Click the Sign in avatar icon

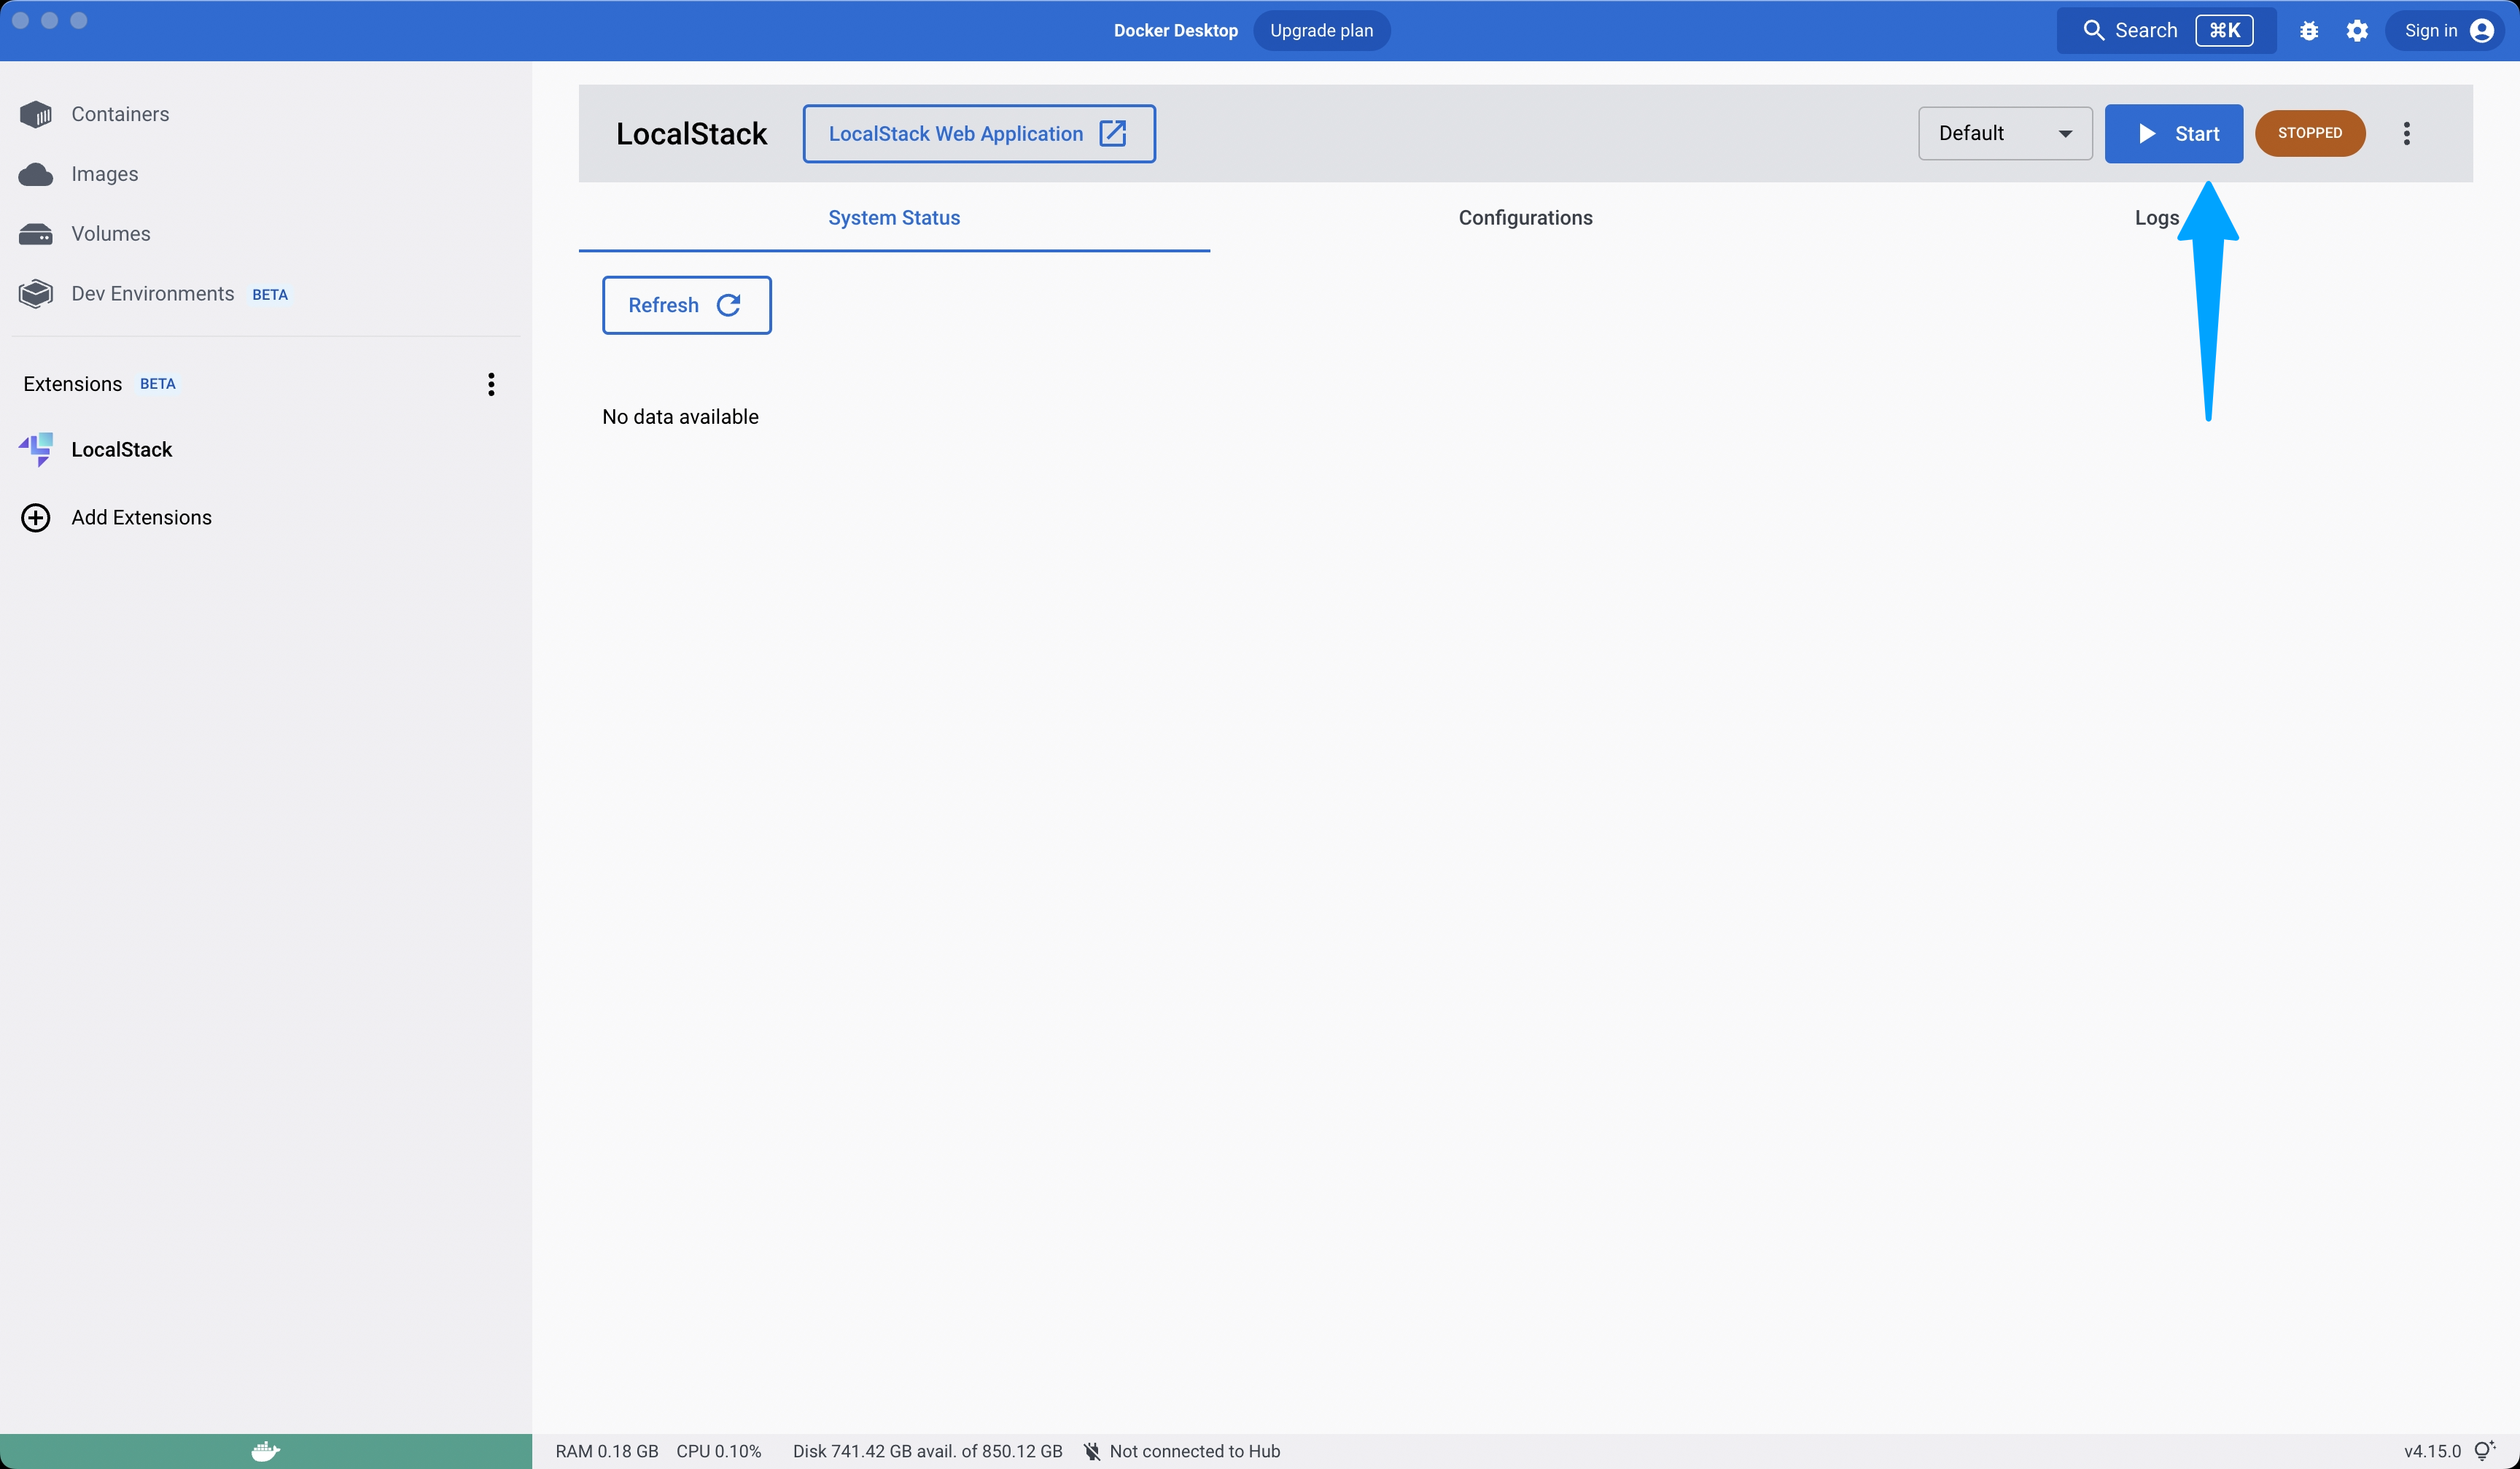(2483, 30)
